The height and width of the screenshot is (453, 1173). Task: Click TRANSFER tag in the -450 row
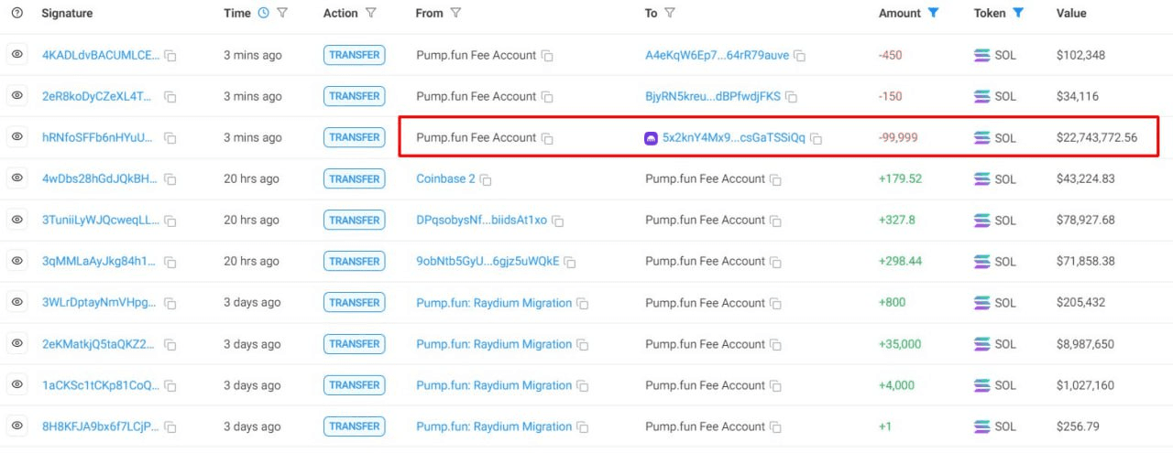tap(355, 55)
